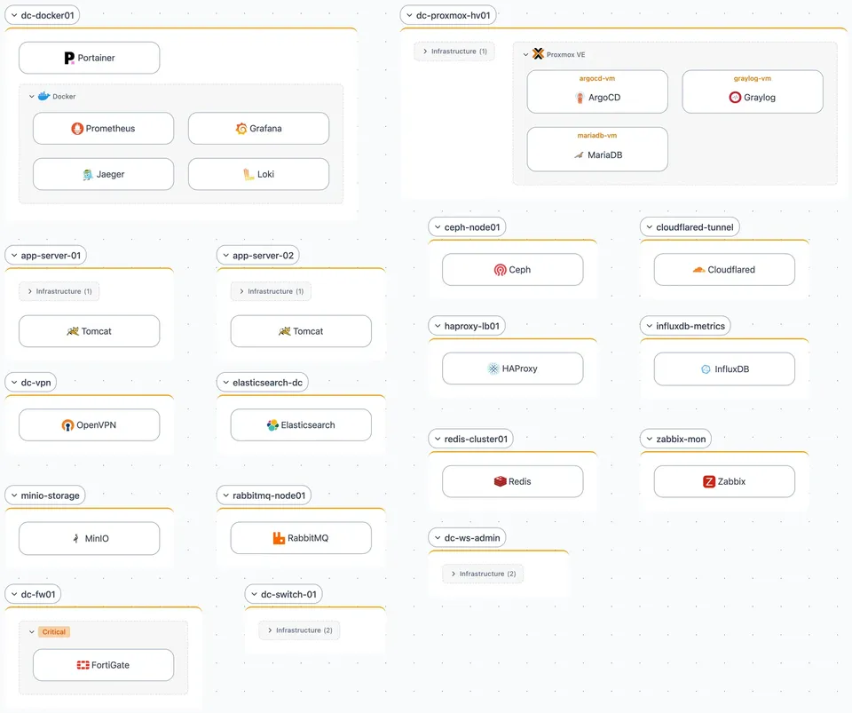Image resolution: width=852 pixels, height=713 pixels.
Task: Click the Docker whale icon
Action: point(44,96)
